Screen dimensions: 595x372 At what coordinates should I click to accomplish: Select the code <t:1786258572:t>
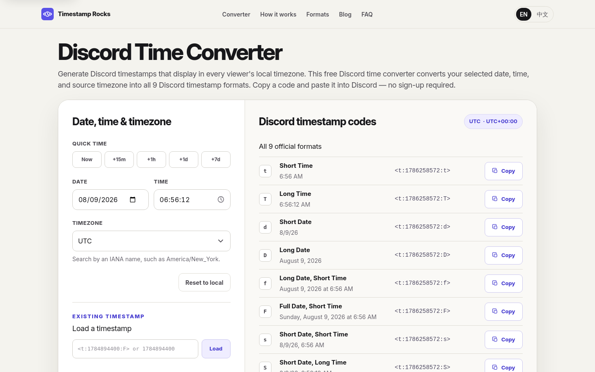(422, 170)
